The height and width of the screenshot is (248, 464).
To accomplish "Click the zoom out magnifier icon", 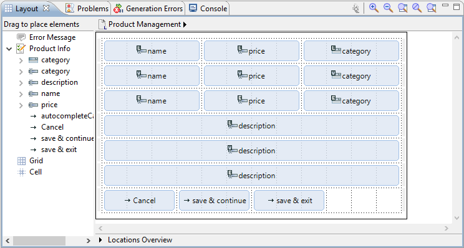I will pyautogui.click(x=389, y=8).
